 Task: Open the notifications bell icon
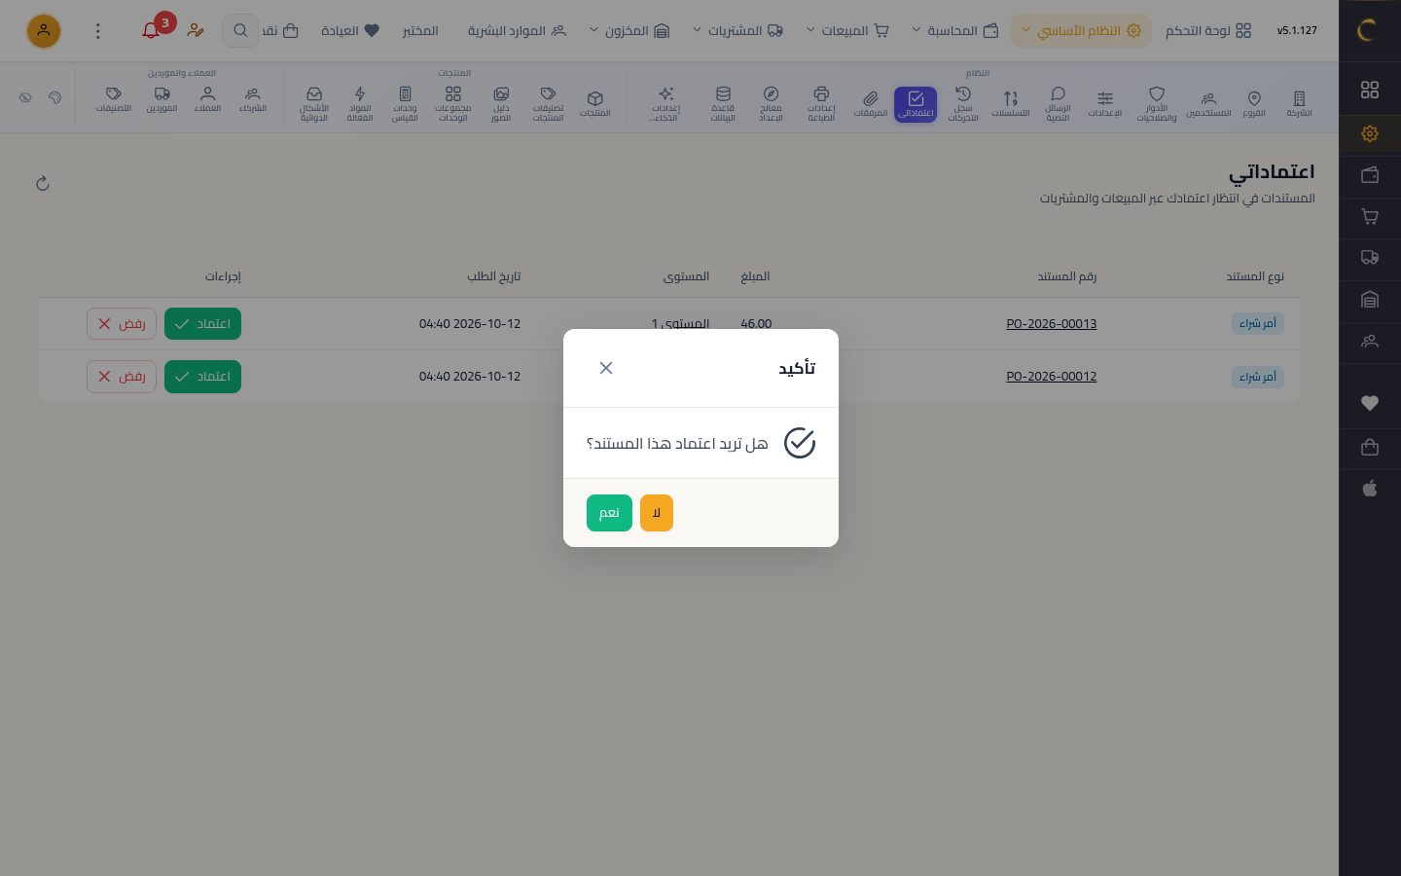point(151,30)
